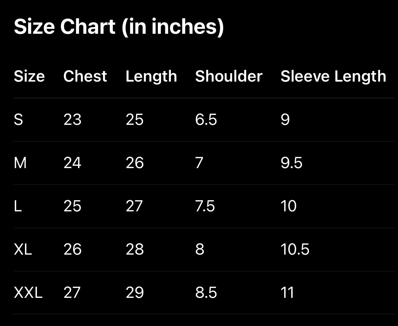Select the Chest column header
The image size is (398, 326).
click(85, 76)
